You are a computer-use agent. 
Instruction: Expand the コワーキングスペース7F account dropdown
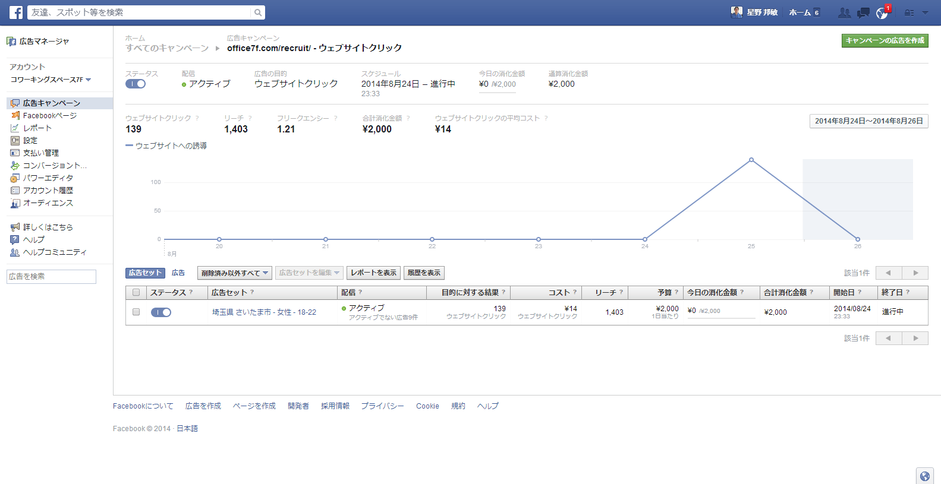pos(51,80)
